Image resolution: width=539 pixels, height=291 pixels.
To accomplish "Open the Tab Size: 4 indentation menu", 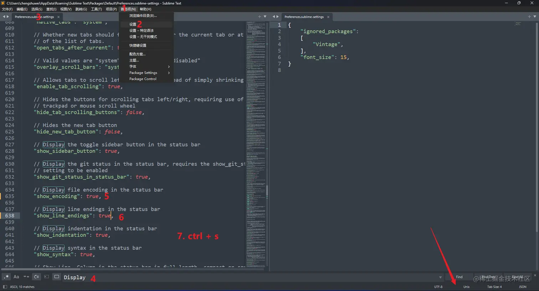I will [494, 287].
